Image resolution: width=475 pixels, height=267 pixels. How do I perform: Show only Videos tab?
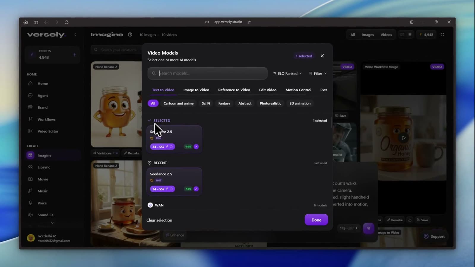(386, 35)
